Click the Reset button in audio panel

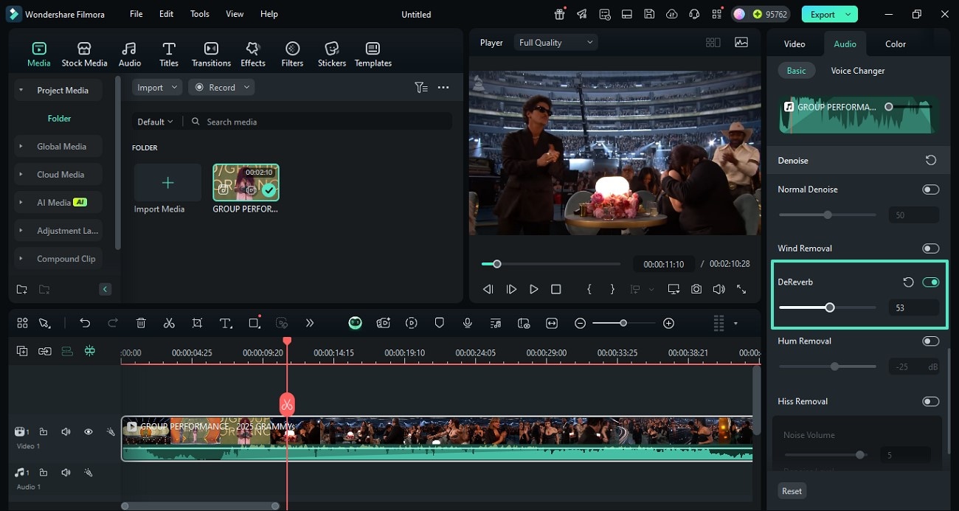click(792, 491)
